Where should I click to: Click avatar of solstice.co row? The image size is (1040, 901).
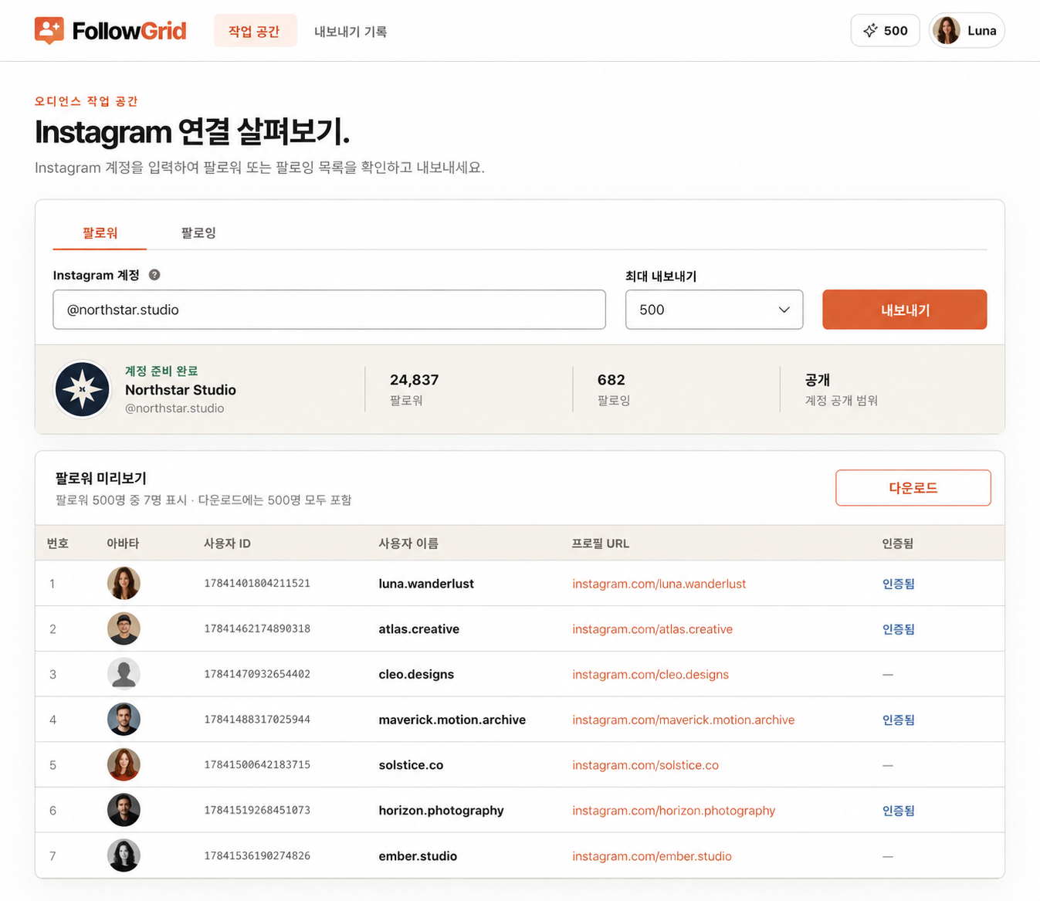(x=124, y=765)
